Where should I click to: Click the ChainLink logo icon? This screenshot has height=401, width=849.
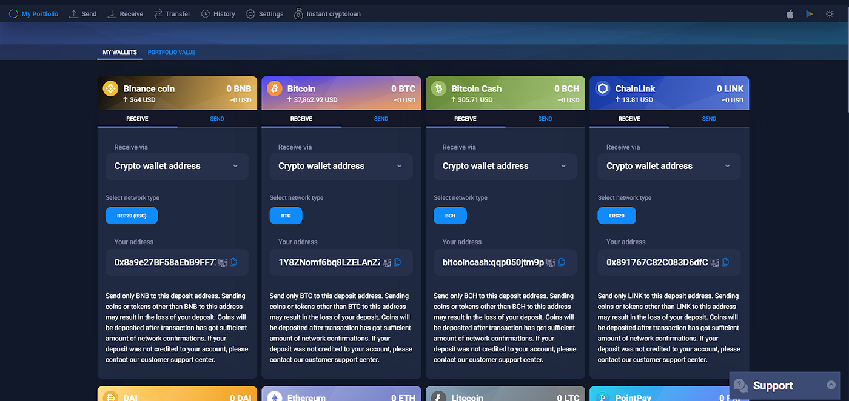pyautogui.click(x=603, y=88)
